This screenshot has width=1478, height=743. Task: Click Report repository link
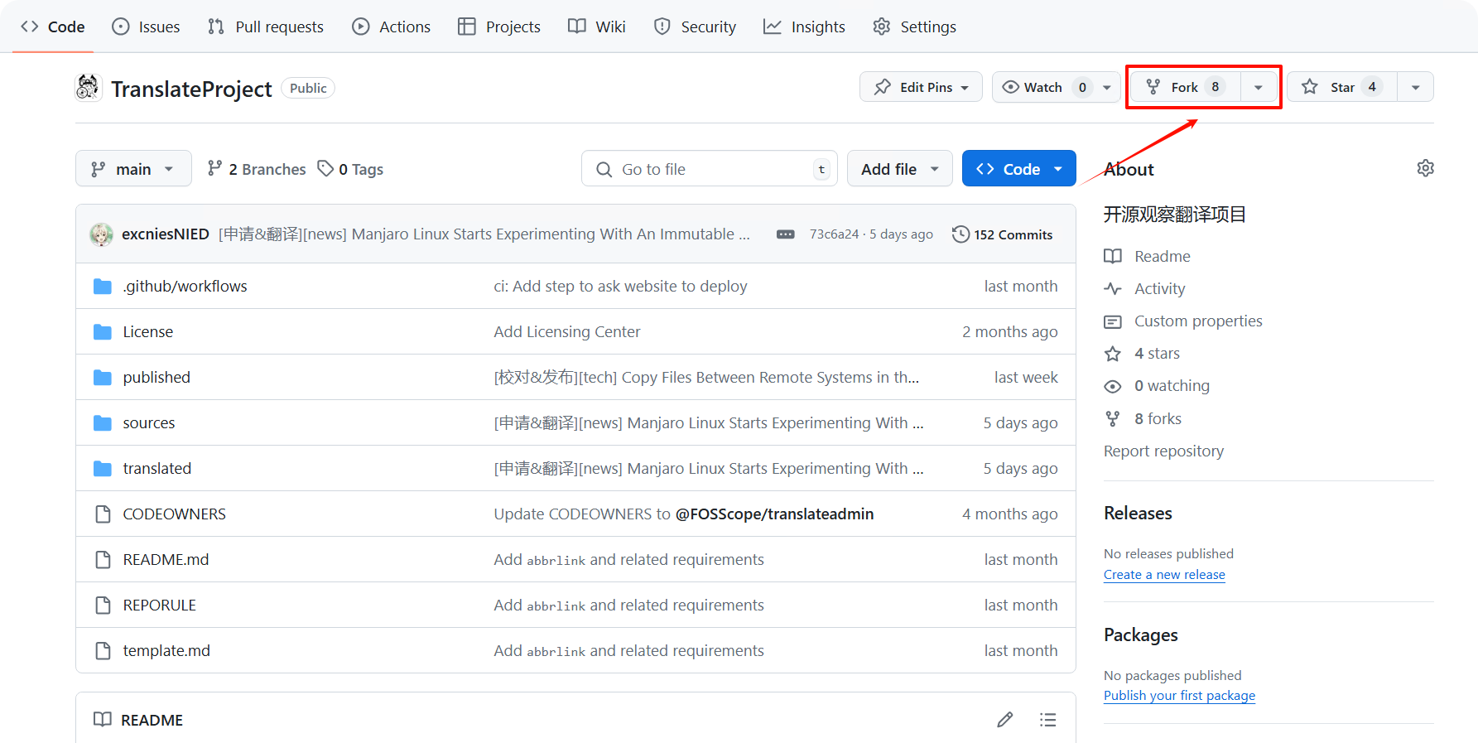click(1163, 451)
